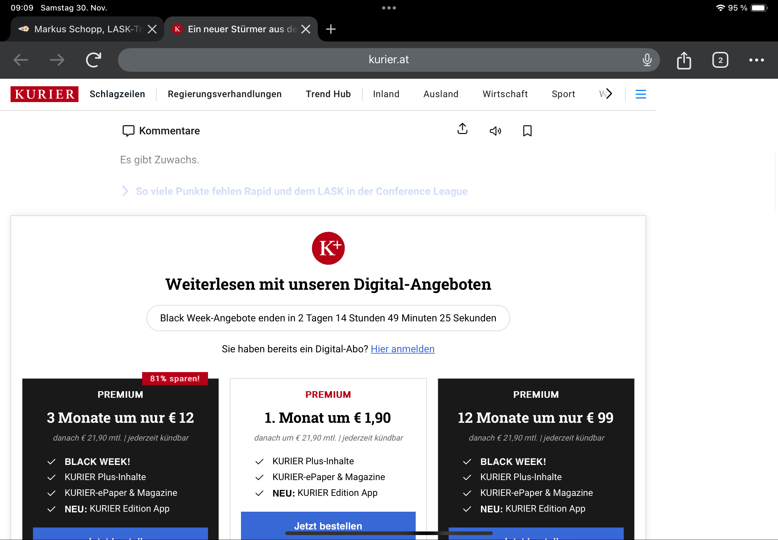Image resolution: width=778 pixels, height=540 pixels.
Task: Open the Conference League Punkte article link
Action: click(x=301, y=191)
